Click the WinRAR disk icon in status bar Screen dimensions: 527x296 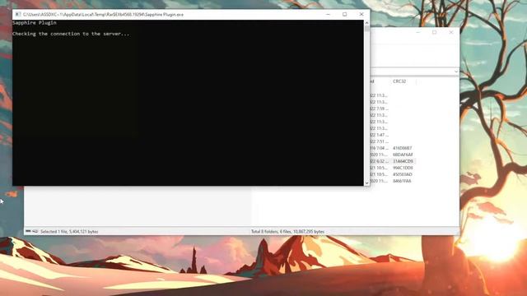[x=28, y=231]
